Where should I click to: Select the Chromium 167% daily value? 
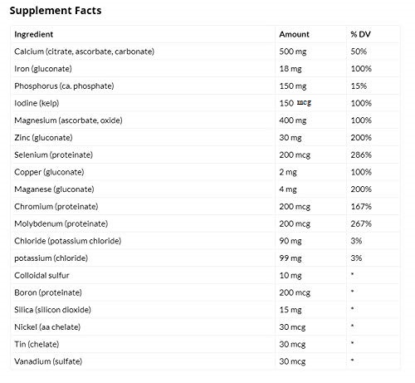click(x=361, y=207)
